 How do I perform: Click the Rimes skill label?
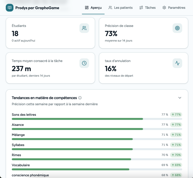(x=16, y=155)
